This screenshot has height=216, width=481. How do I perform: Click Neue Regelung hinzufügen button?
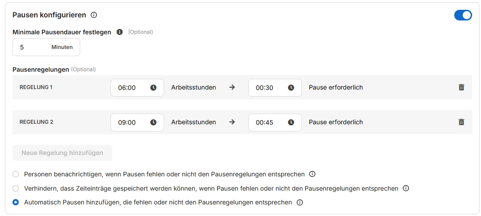(x=62, y=153)
